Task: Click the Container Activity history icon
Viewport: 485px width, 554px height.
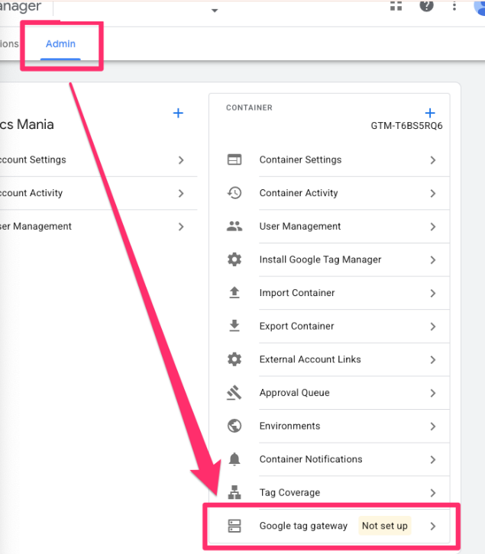Action: pyautogui.click(x=234, y=193)
